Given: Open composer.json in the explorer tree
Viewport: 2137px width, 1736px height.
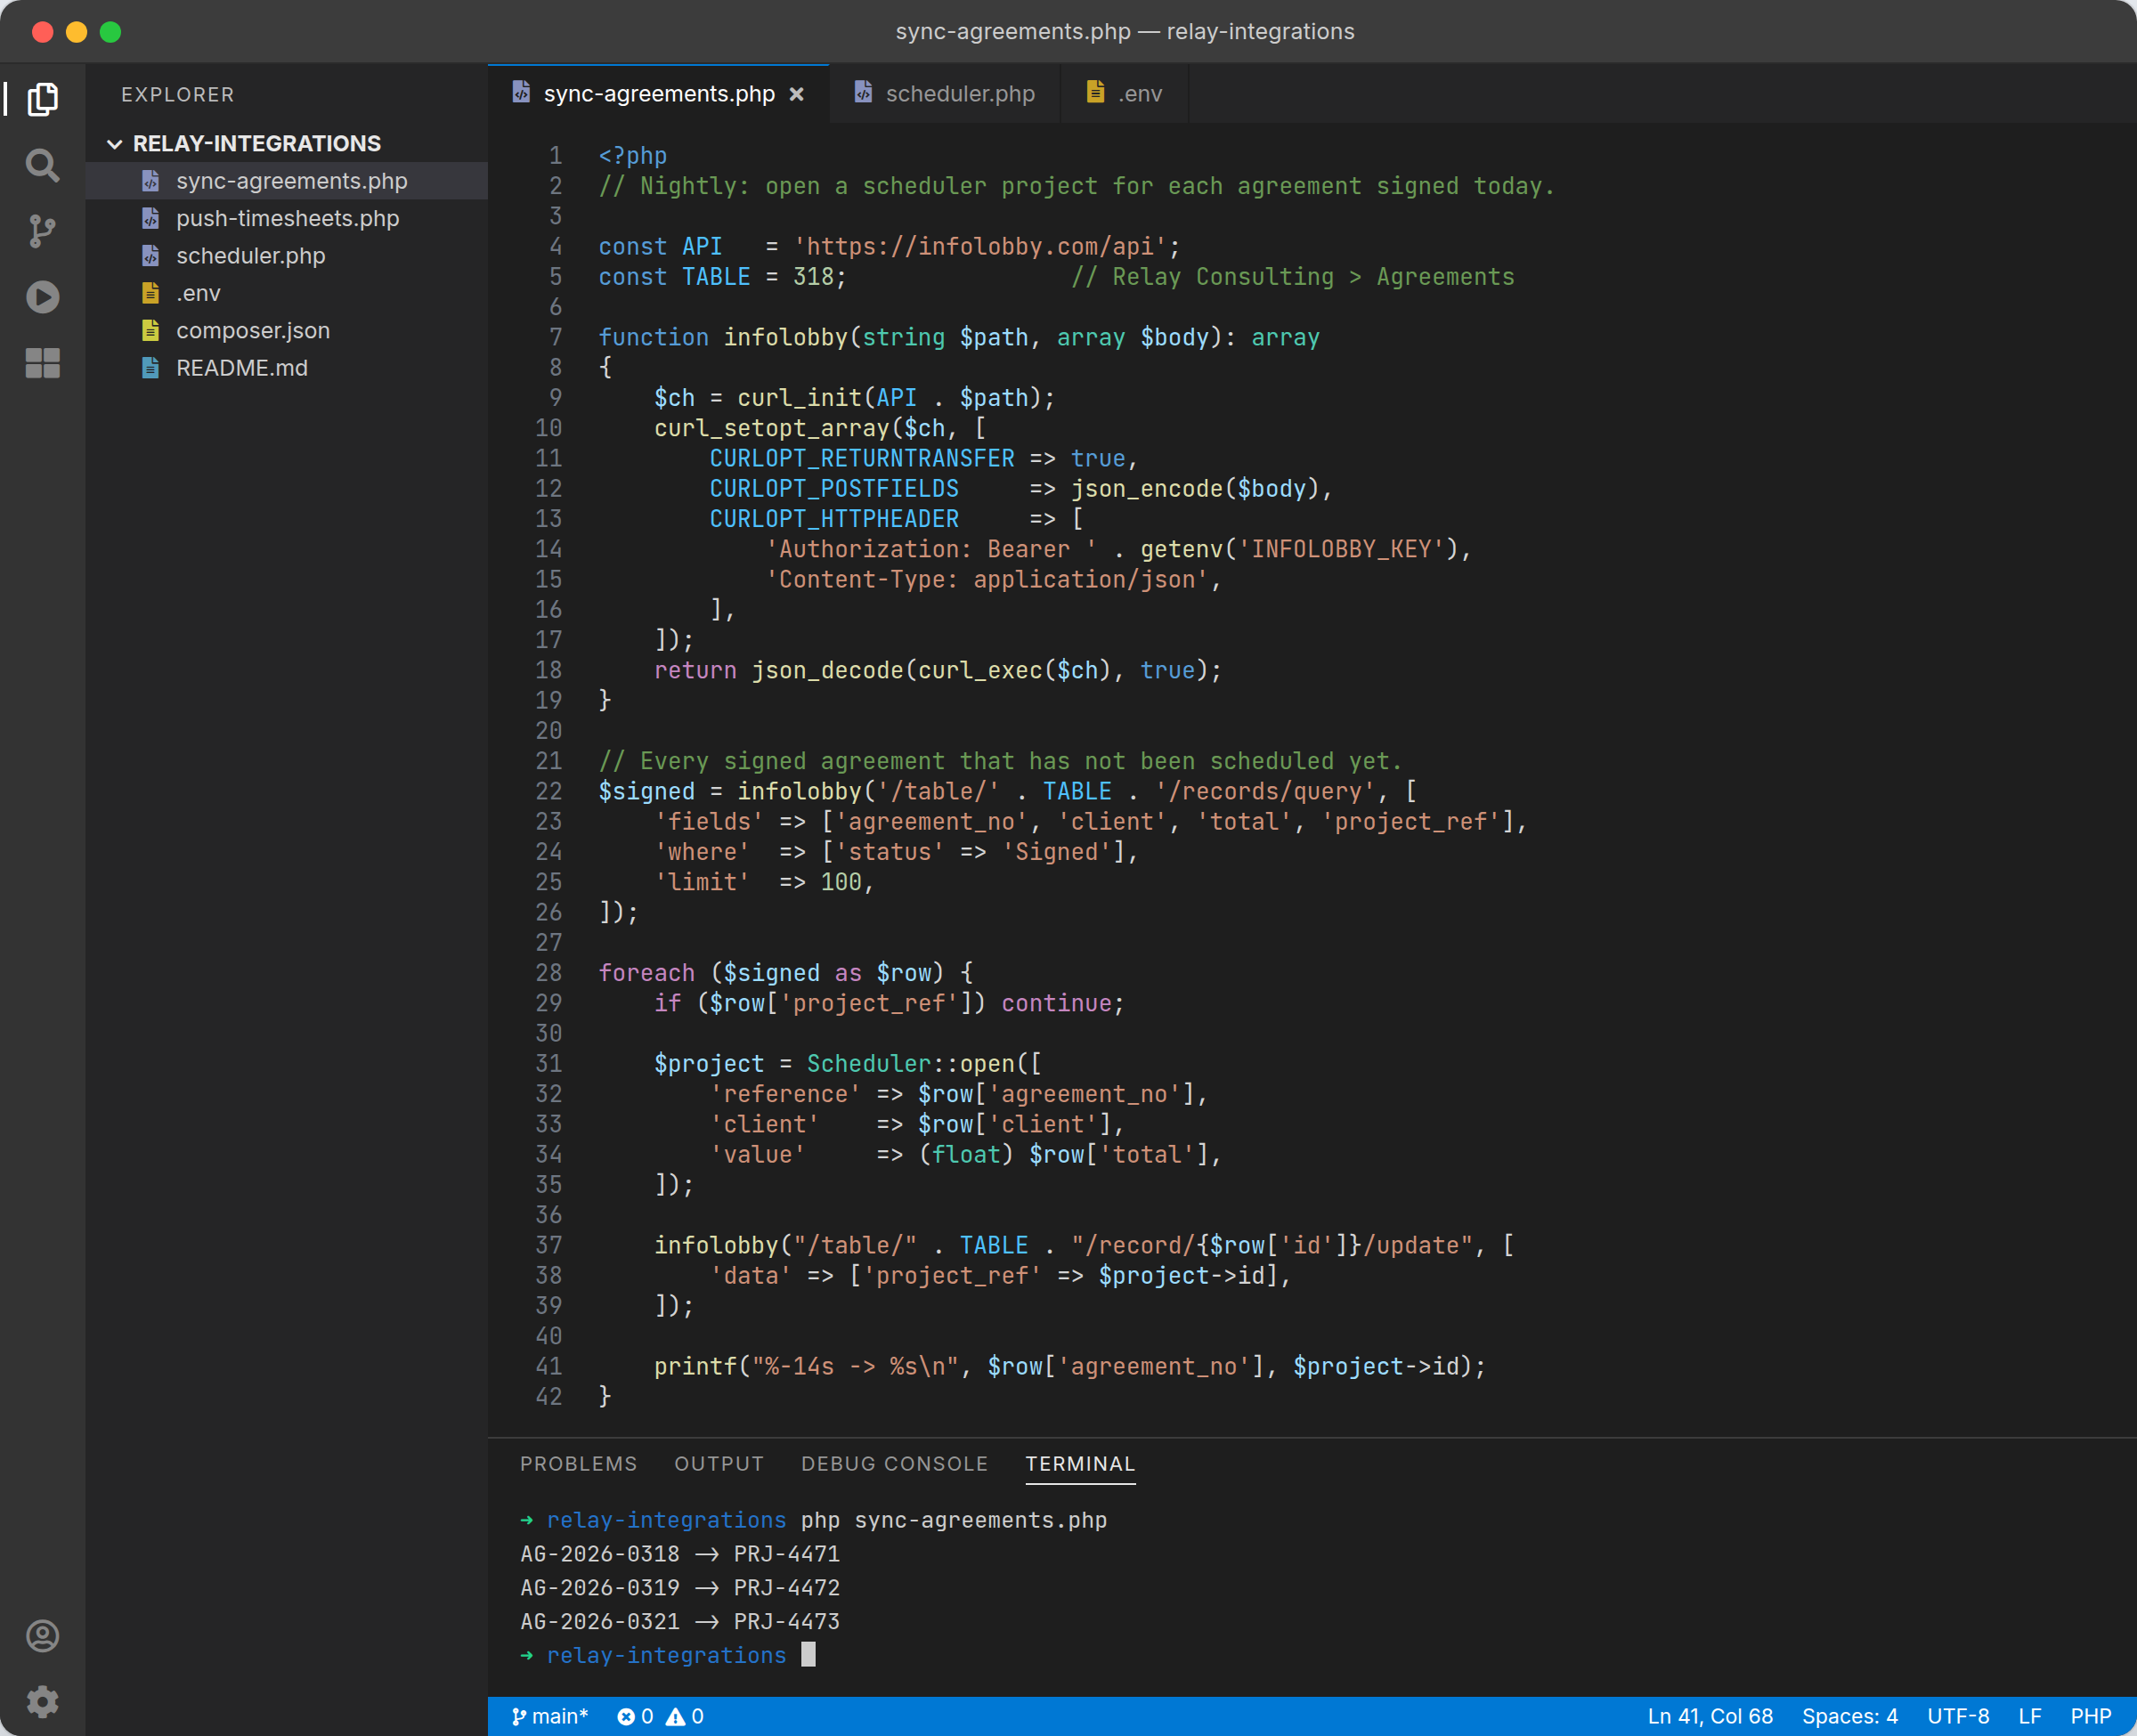Looking at the screenshot, I should [x=287, y=331].
